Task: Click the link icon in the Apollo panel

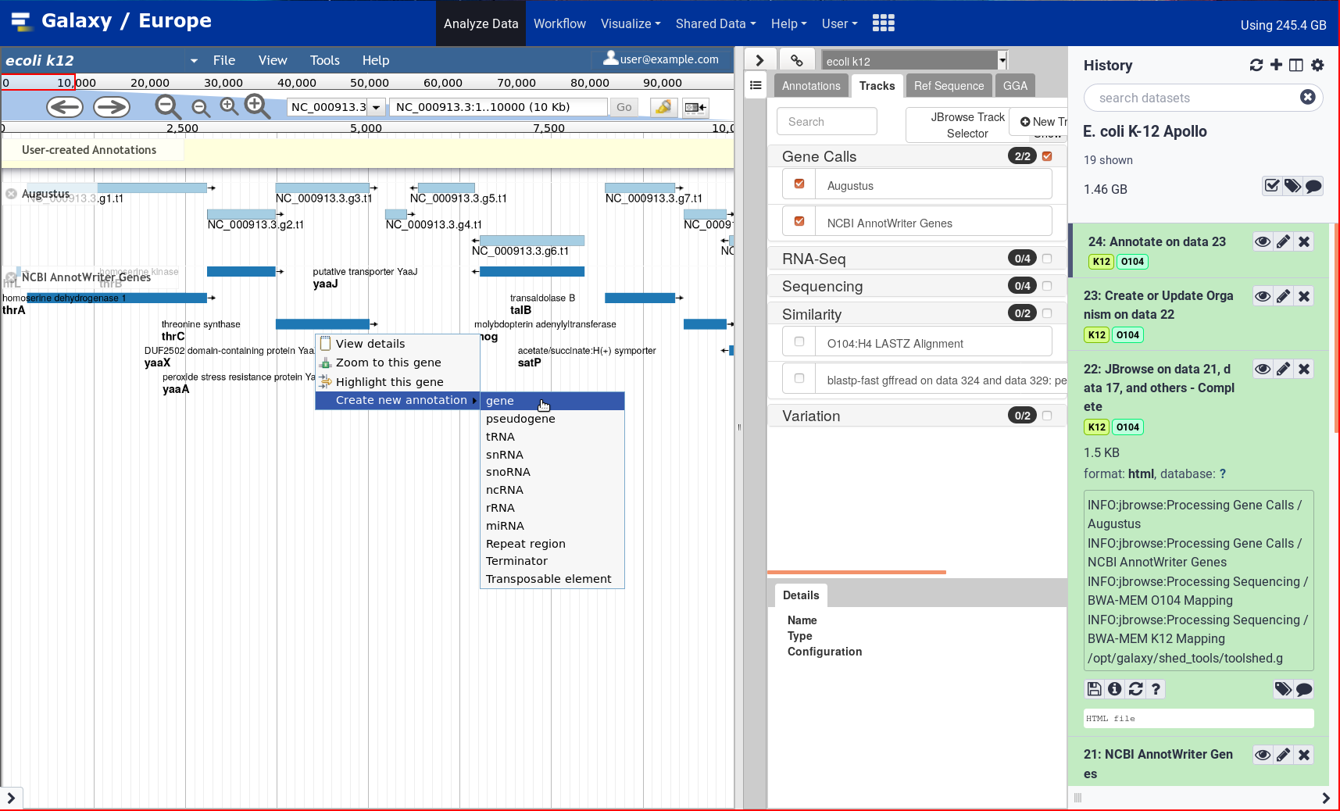Action: [x=796, y=60]
